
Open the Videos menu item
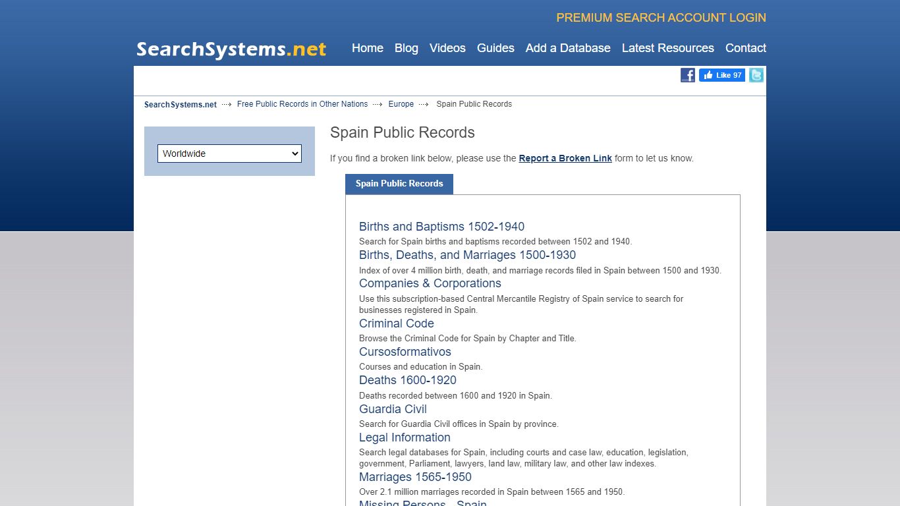click(447, 48)
